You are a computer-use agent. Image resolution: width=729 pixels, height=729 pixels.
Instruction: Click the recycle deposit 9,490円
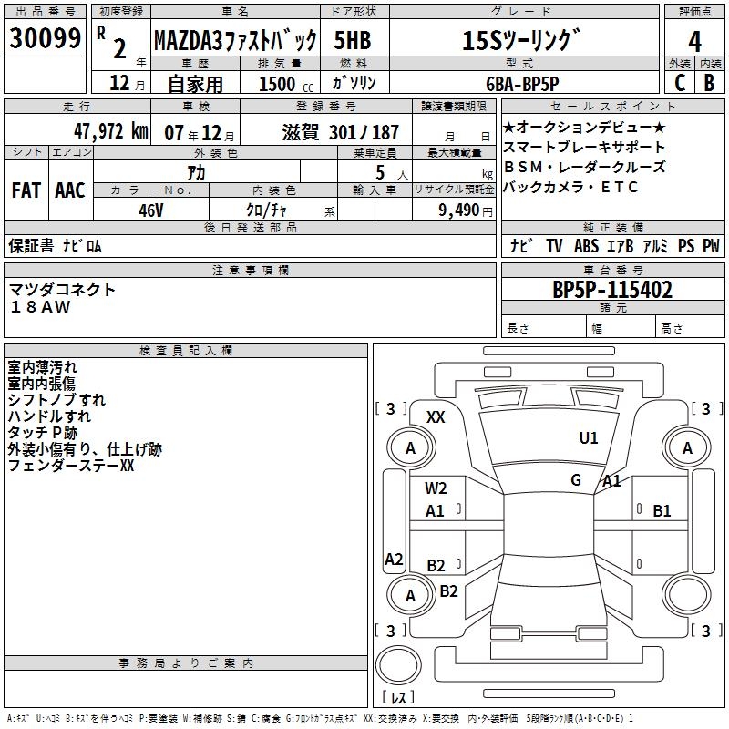coord(466,210)
